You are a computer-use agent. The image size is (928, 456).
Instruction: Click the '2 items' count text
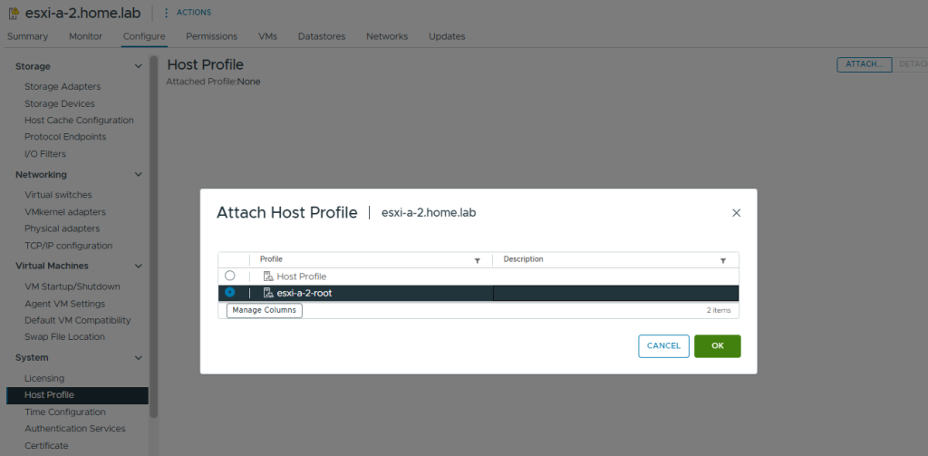point(719,310)
